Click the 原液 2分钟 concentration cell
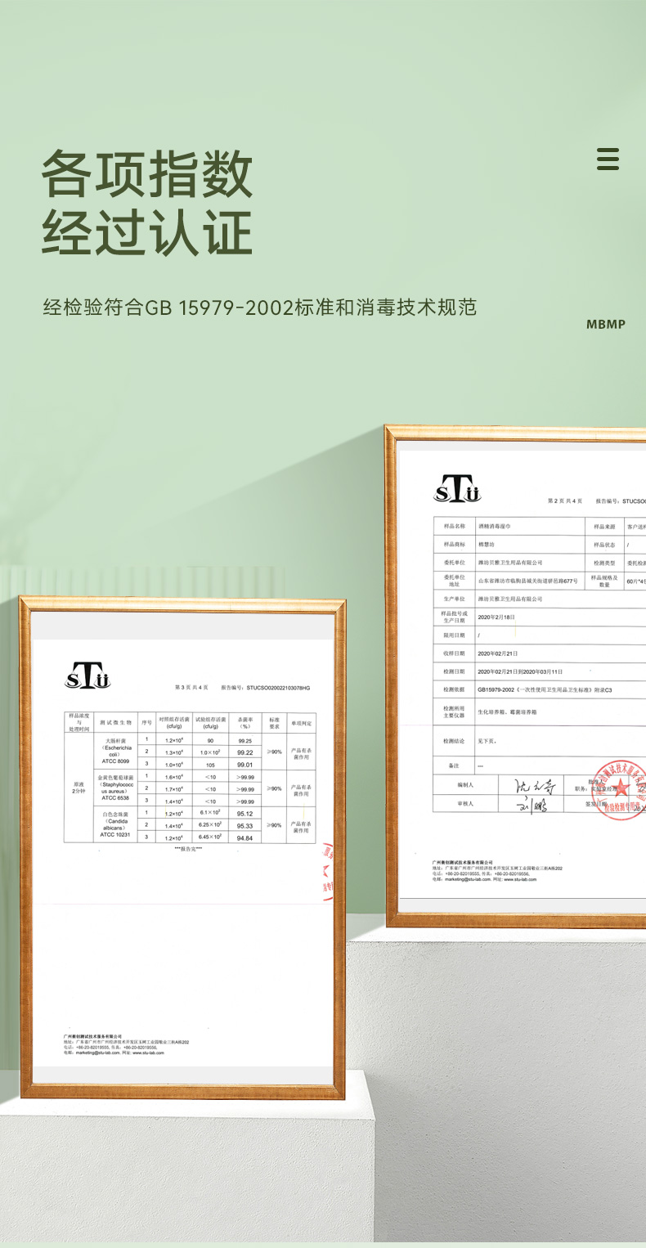 (x=78, y=788)
